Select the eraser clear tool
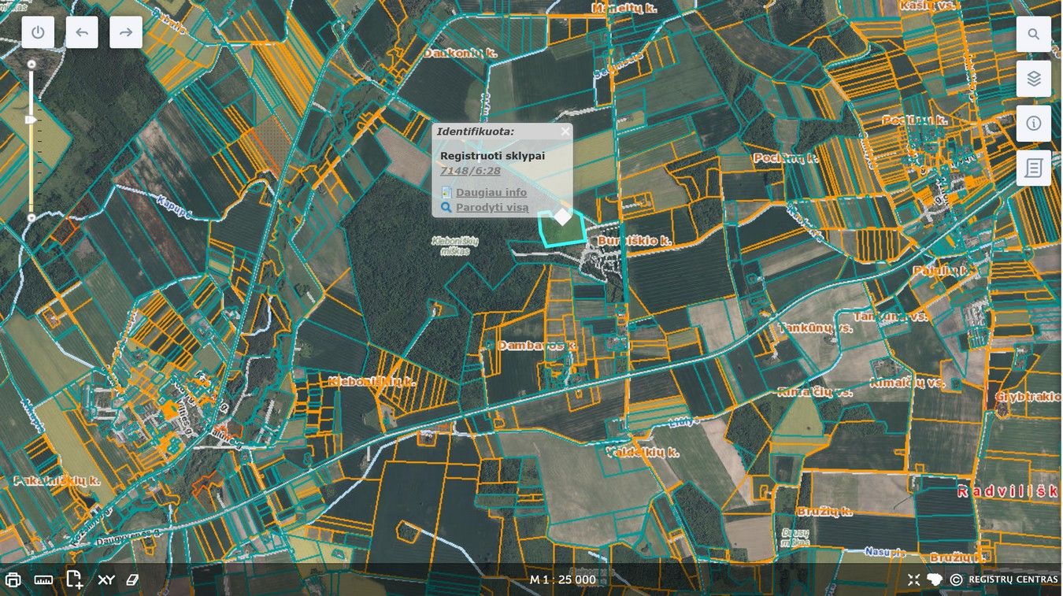The height and width of the screenshot is (596, 1063). pyautogui.click(x=132, y=579)
